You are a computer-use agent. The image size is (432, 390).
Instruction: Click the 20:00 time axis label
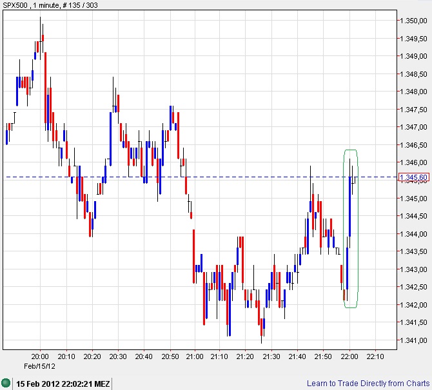[40, 356]
